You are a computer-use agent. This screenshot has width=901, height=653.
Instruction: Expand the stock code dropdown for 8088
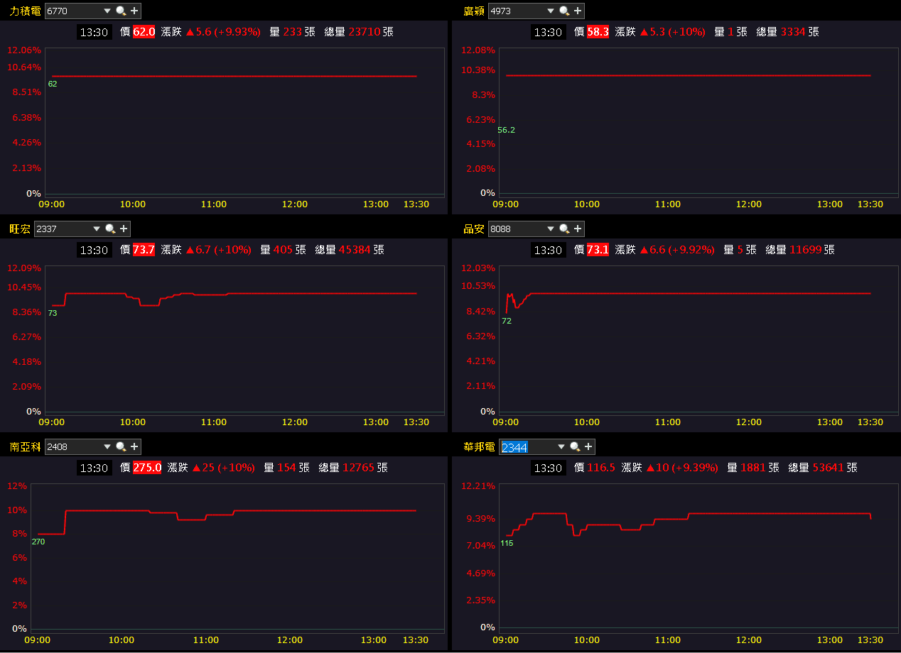pyautogui.click(x=550, y=229)
